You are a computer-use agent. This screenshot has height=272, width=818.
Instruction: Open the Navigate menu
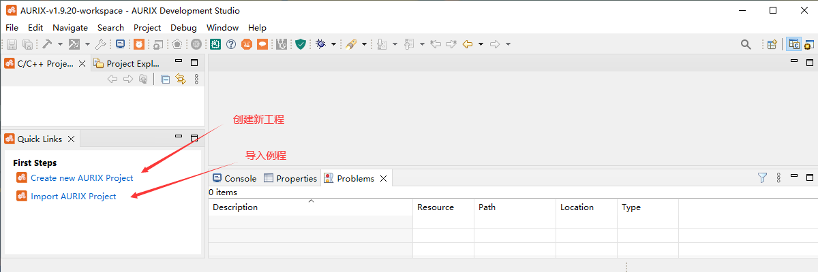point(70,28)
